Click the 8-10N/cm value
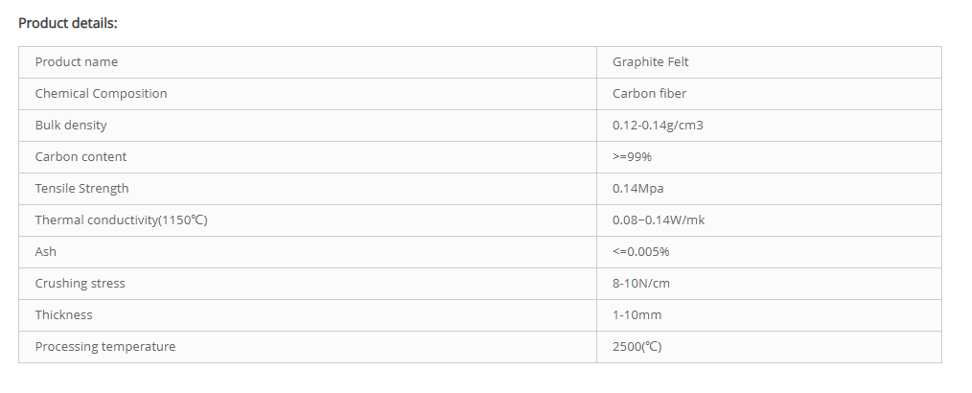This screenshot has width=972, height=393. (640, 284)
